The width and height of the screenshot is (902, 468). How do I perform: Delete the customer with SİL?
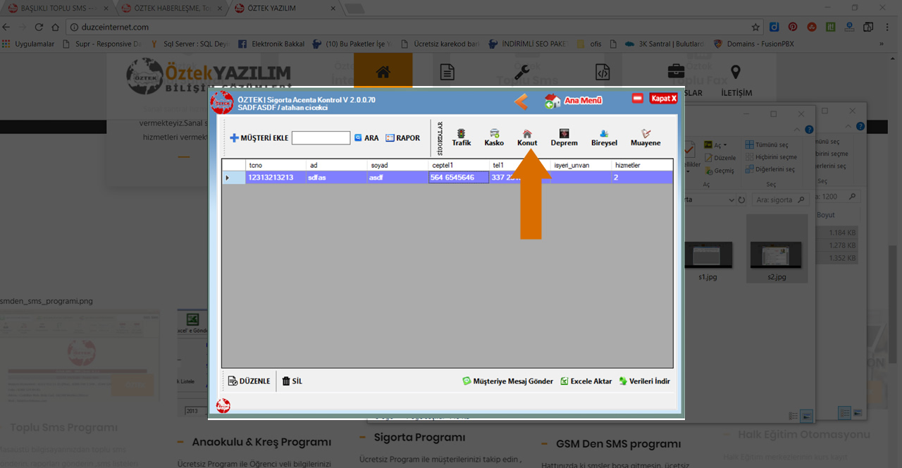292,381
